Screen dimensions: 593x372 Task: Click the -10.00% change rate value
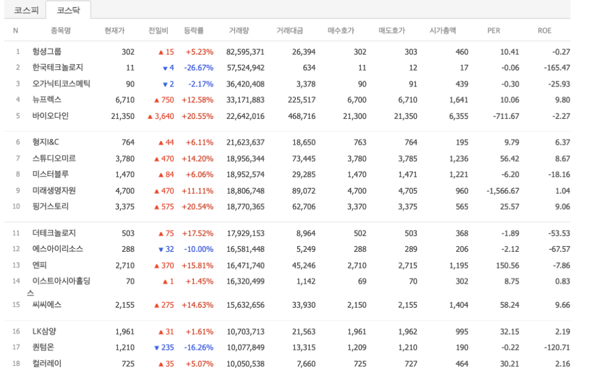point(198,249)
